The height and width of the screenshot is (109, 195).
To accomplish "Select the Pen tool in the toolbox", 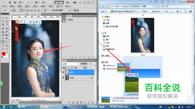I will 3,42.
